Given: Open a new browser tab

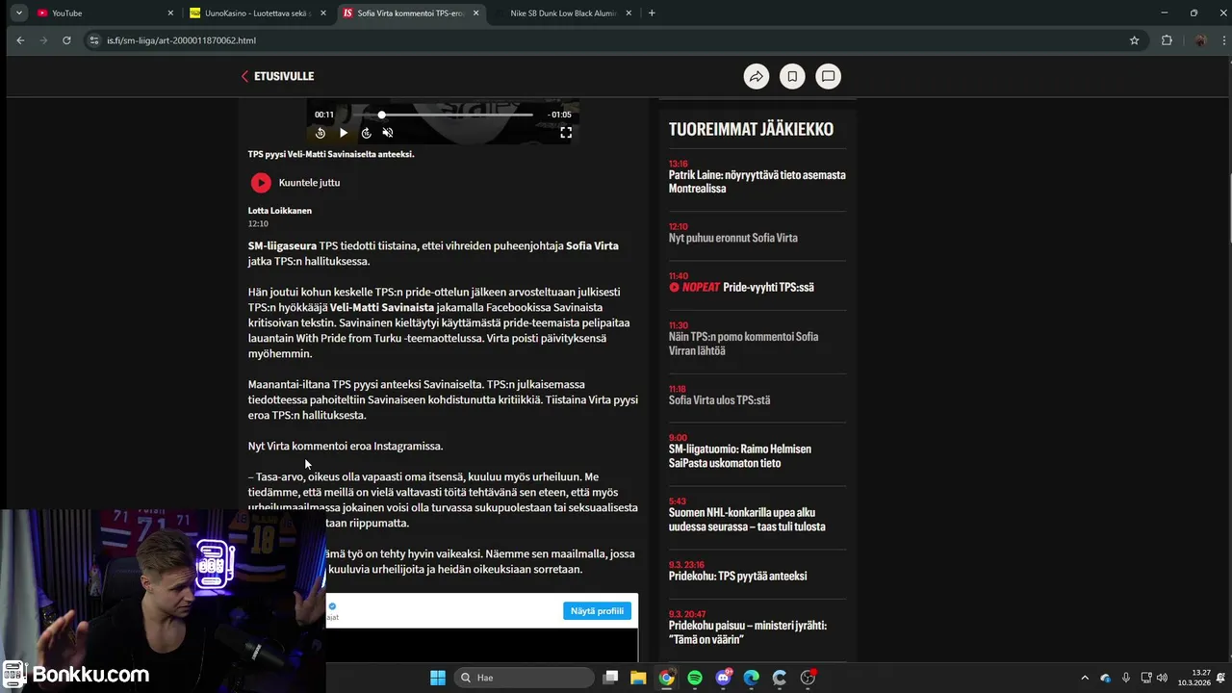Looking at the screenshot, I should tap(652, 13).
